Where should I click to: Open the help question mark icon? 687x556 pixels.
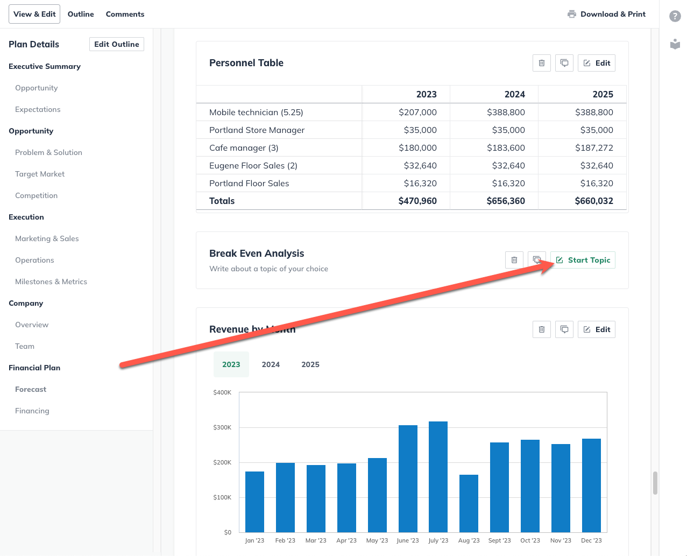[675, 16]
